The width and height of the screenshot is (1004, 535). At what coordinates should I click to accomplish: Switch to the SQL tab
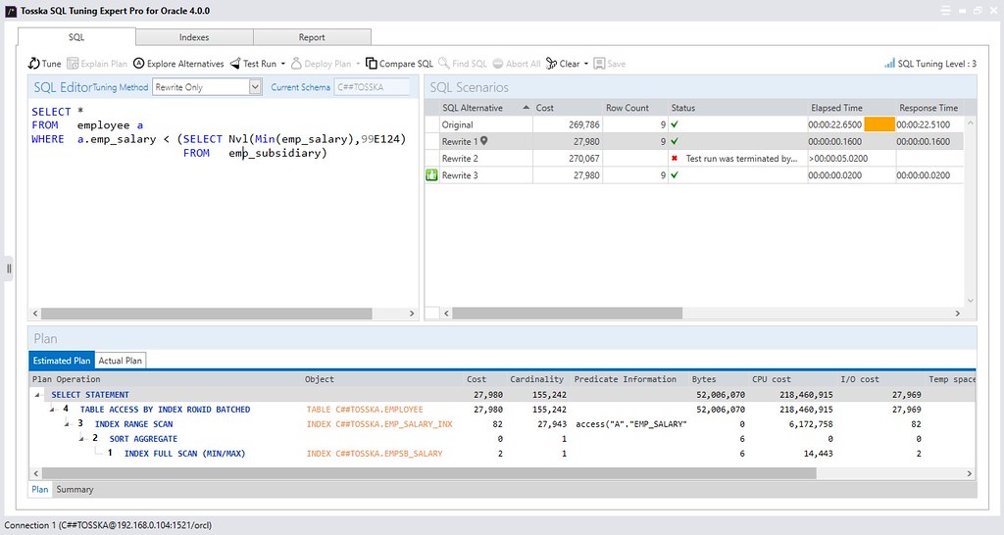point(76,37)
